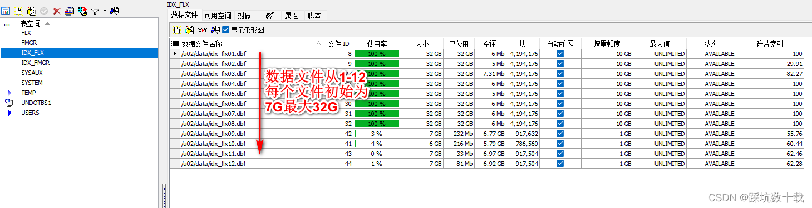The image size is (812, 208).
Task: Select the SYSTEM tablespace
Action: click(32, 83)
